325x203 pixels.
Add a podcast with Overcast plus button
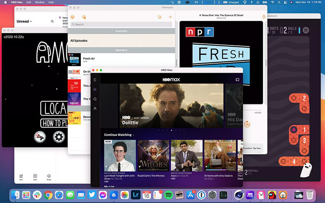pos(170,17)
